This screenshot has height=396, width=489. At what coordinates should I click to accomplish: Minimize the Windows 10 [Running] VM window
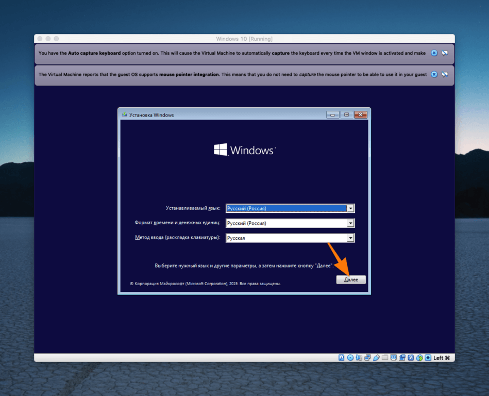[x=48, y=39]
